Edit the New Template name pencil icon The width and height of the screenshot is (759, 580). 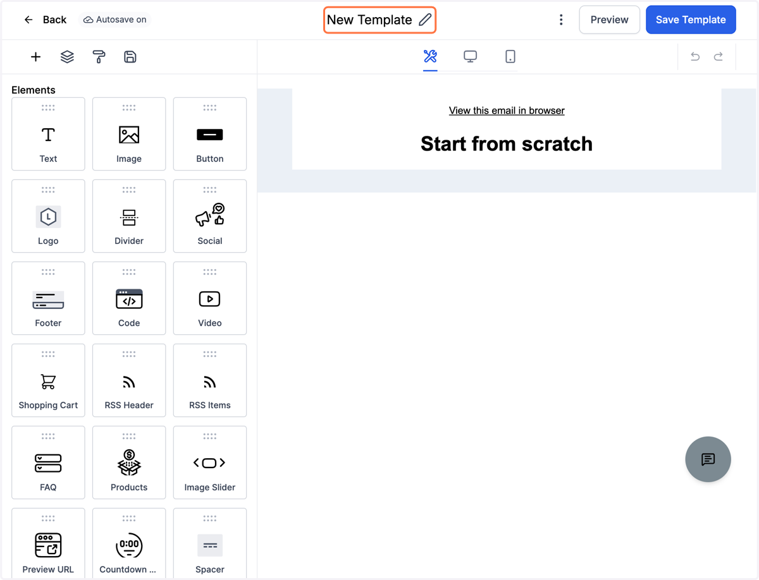tap(426, 20)
